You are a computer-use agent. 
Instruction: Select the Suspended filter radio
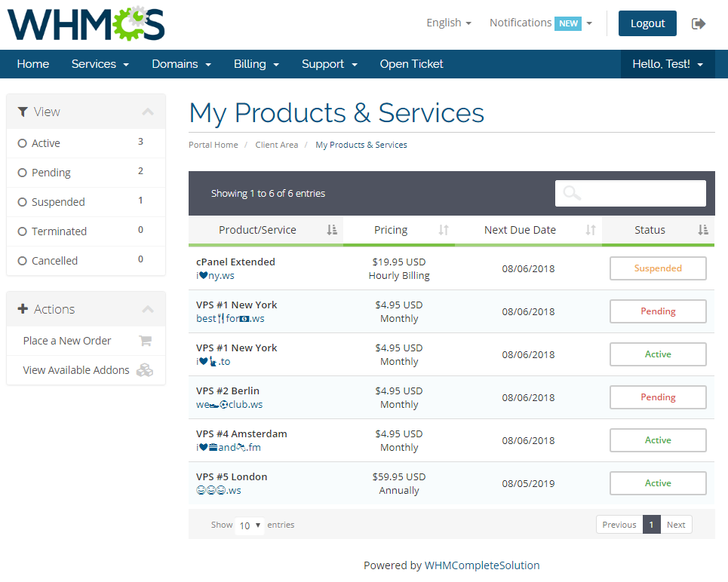23,202
